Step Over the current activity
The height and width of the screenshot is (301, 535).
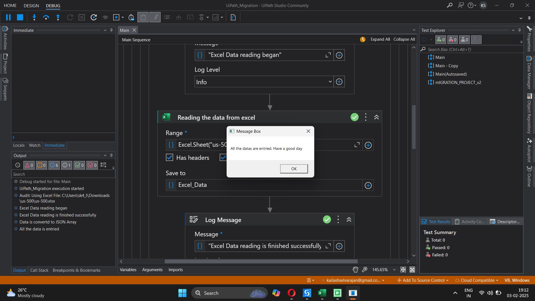pyautogui.click(x=46, y=17)
